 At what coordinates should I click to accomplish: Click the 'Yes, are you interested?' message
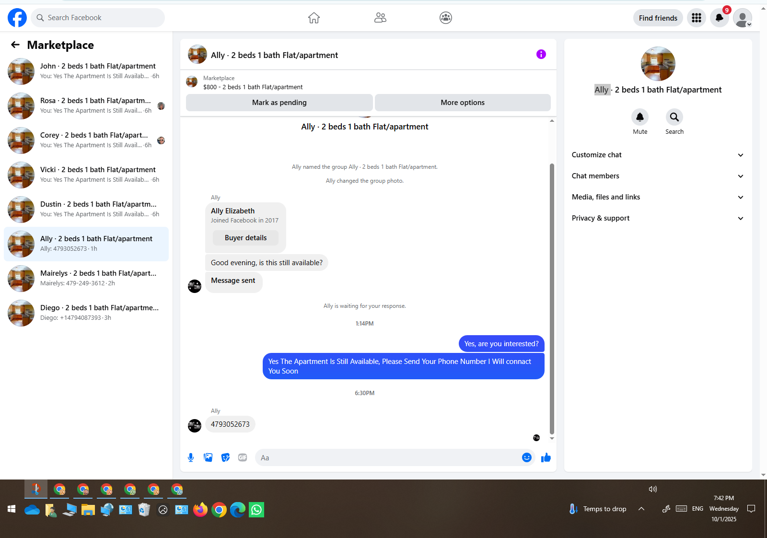[x=501, y=344]
